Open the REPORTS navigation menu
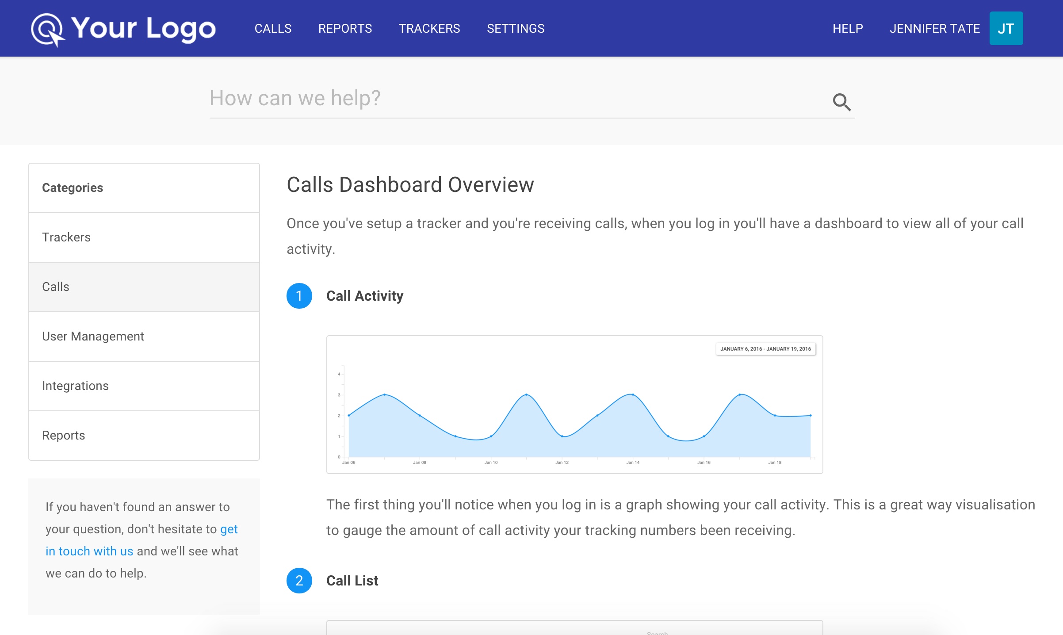The width and height of the screenshot is (1063, 635). pos(345,29)
